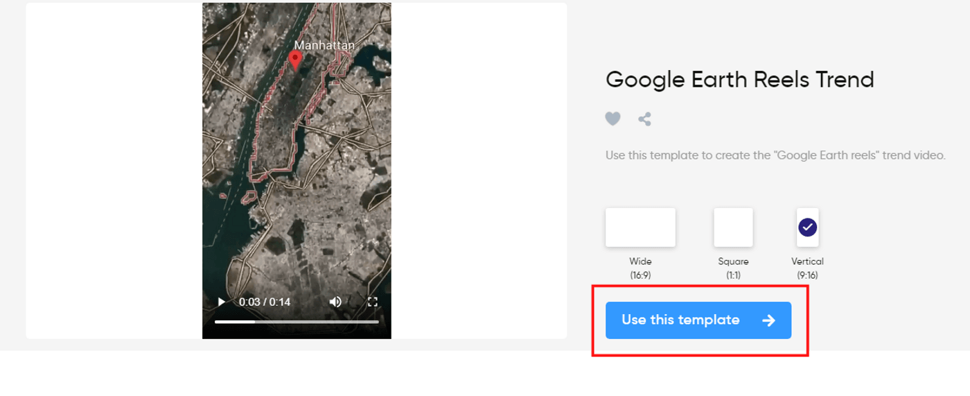Click the video progress bar

[x=297, y=322]
